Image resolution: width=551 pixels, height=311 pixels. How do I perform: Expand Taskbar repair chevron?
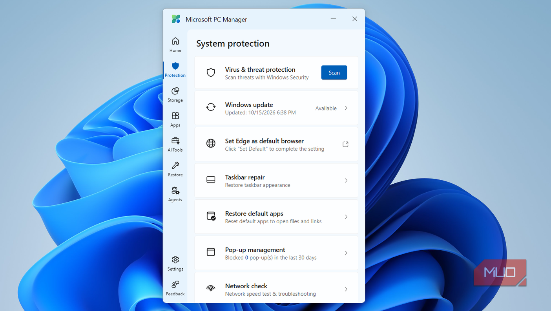click(346, 181)
